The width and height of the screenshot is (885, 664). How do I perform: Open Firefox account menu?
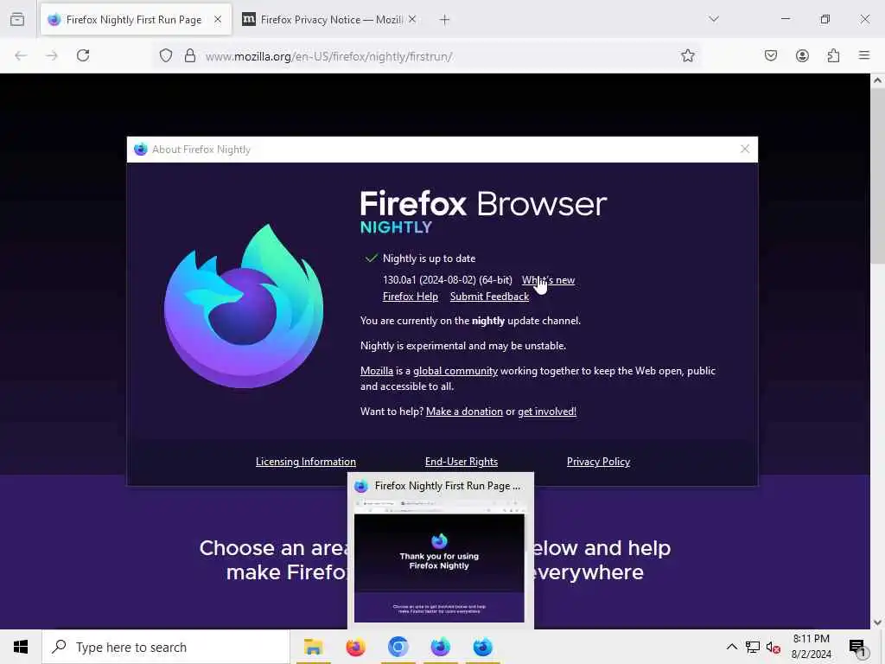pyautogui.click(x=802, y=55)
